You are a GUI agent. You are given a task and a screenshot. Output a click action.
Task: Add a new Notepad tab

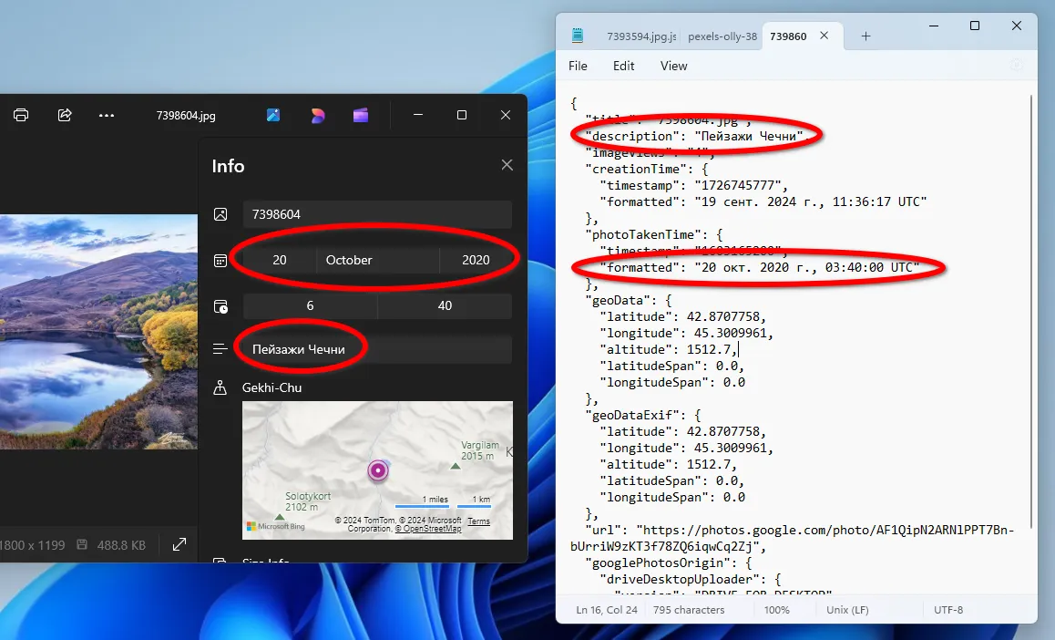[x=866, y=36]
